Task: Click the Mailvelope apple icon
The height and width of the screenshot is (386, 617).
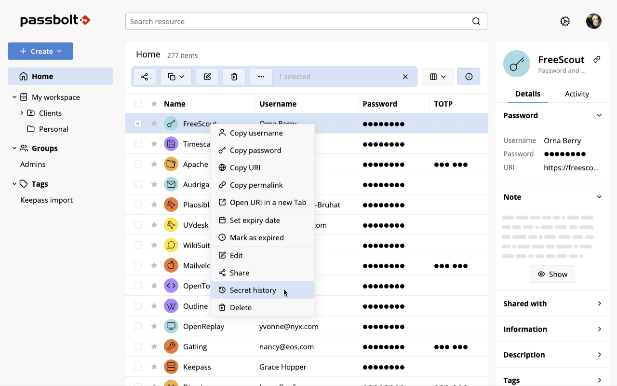Action: click(171, 265)
